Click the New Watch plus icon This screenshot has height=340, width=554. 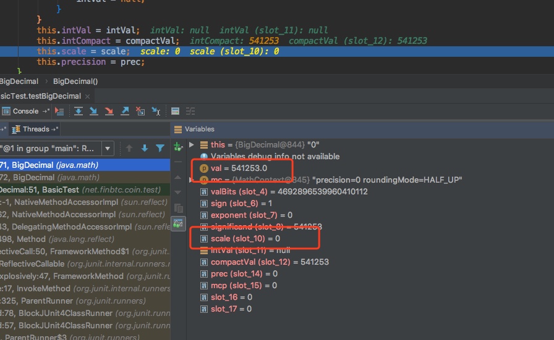[178, 147]
